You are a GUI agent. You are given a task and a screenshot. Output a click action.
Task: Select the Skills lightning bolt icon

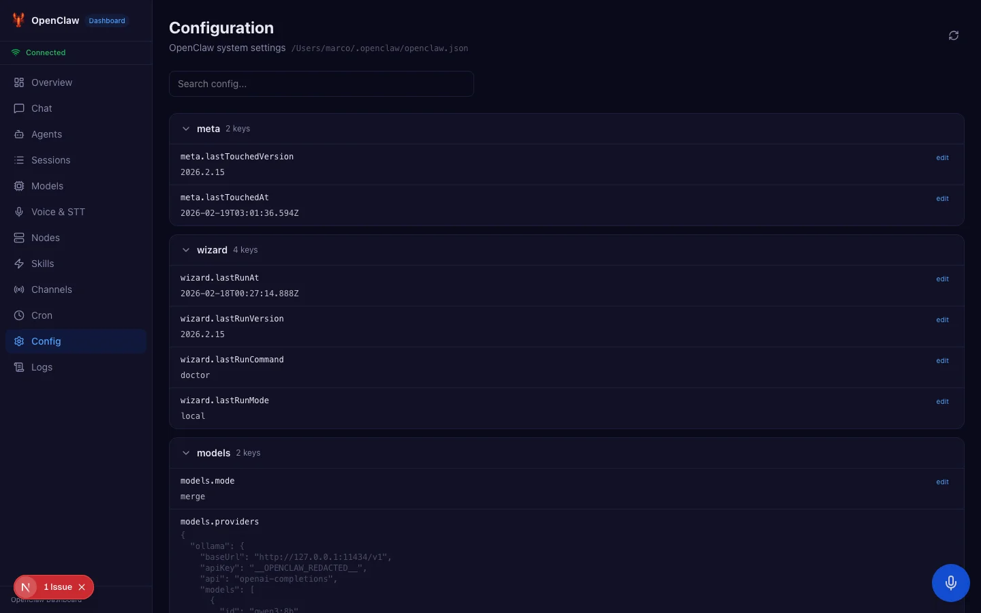pos(19,264)
